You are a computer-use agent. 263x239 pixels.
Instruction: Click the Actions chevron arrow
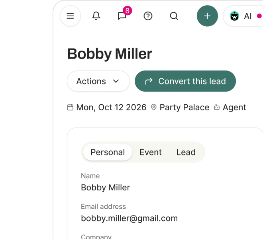116,81
